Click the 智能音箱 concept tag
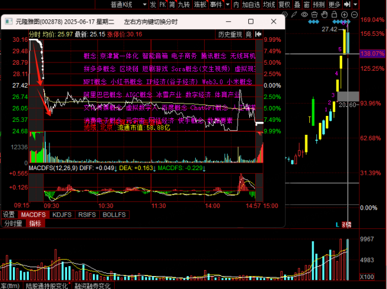The image size is (387, 289). (x=155, y=56)
